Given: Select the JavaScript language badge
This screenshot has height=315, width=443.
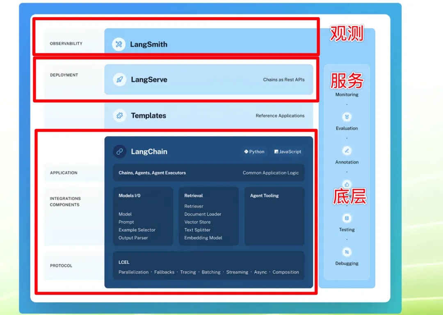Looking at the screenshot, I should [288, 152].
